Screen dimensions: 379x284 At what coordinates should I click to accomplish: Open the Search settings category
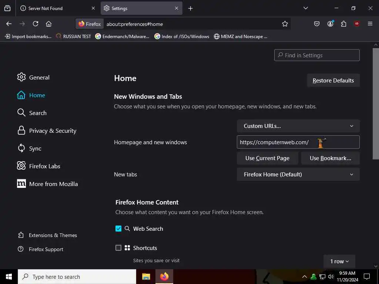point(32,113)
